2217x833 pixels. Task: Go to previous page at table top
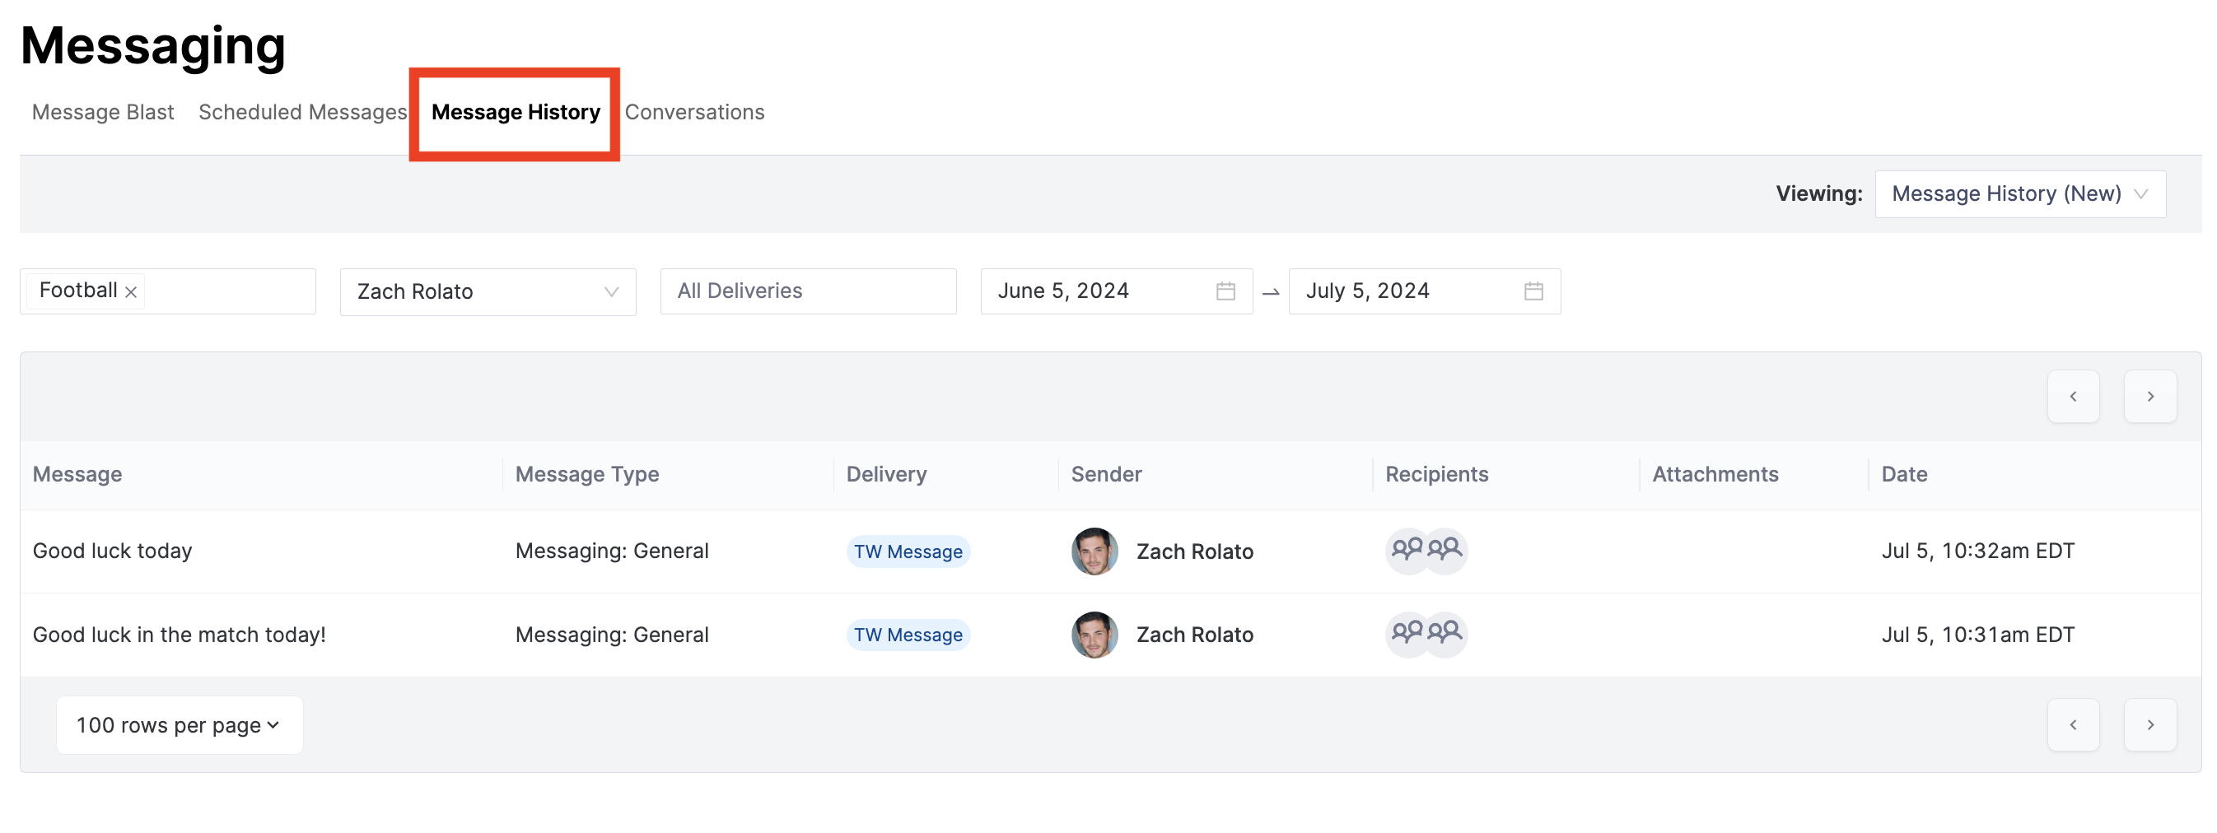[x=2072, y=396]
